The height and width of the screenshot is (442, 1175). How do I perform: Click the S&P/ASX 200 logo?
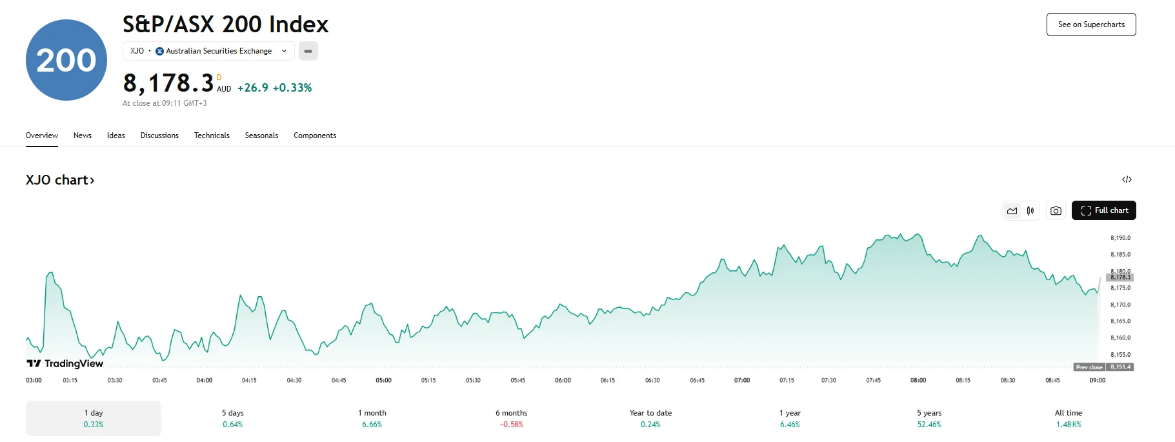[66, 60]
